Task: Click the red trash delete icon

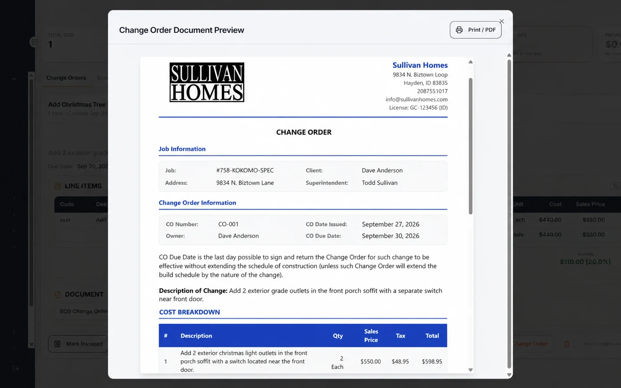Action: 567,344
